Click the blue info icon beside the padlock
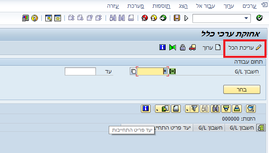Image resolution: width=269 pixels, height=153 pixels. pos(162,47)
